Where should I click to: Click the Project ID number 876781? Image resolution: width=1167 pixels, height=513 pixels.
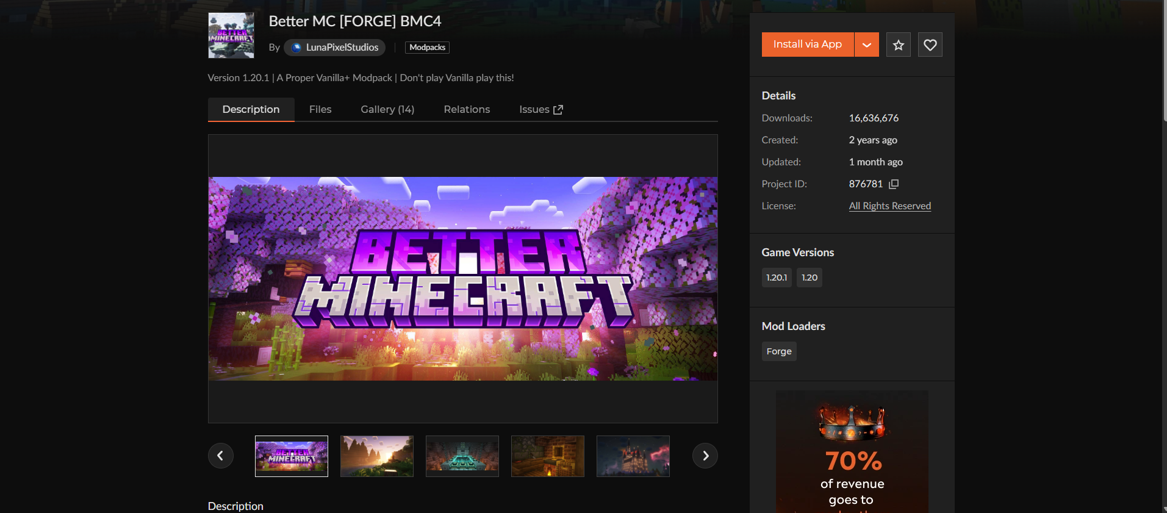tap(866, 184)
